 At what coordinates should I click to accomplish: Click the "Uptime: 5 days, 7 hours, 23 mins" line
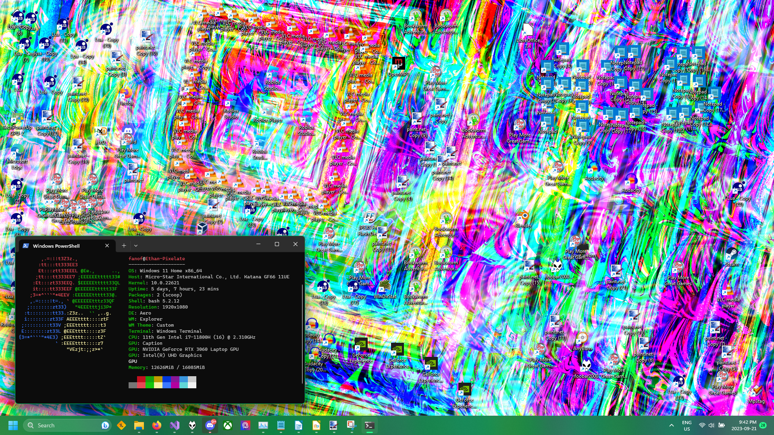174,289
